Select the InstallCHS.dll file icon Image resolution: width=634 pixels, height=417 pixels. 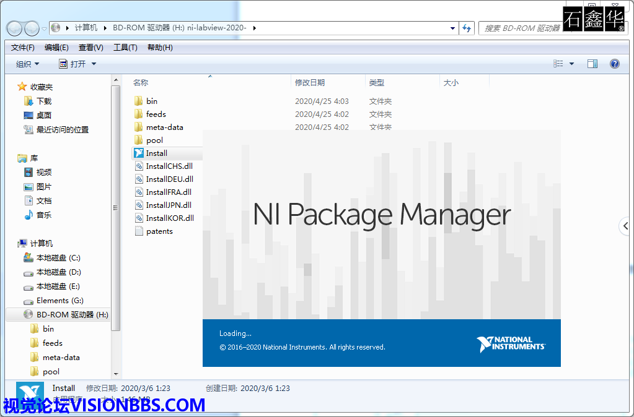pyautogui.click(x=139, y=166)
